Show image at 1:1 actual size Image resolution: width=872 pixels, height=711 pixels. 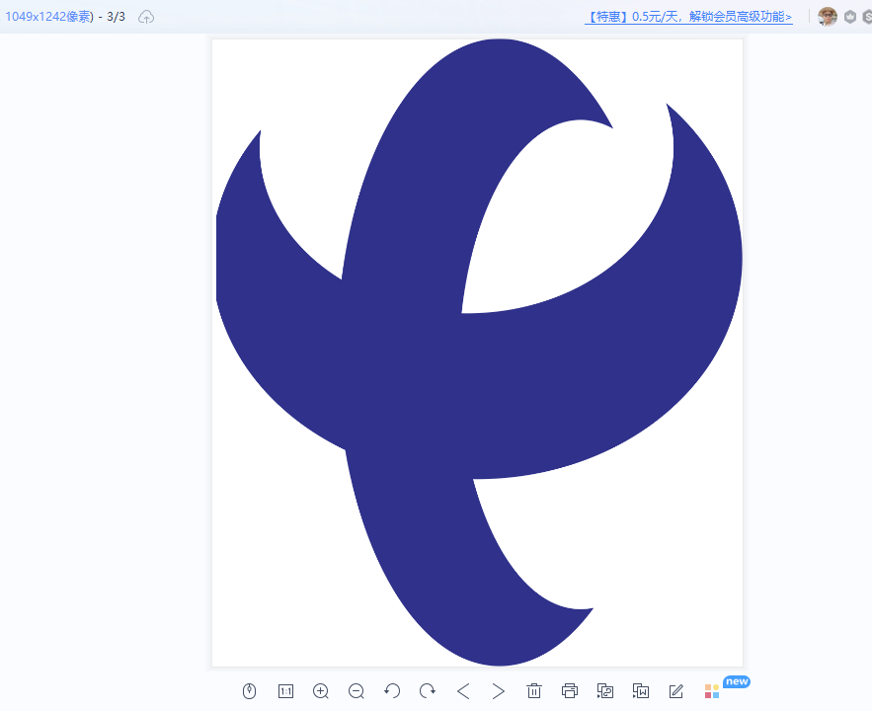click(285, 691)
